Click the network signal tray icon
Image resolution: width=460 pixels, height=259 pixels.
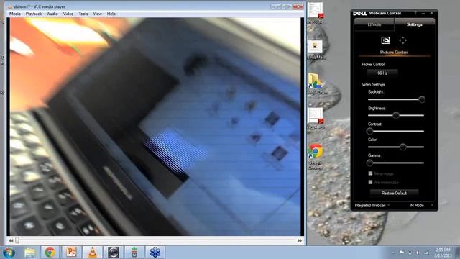[426, 253]
